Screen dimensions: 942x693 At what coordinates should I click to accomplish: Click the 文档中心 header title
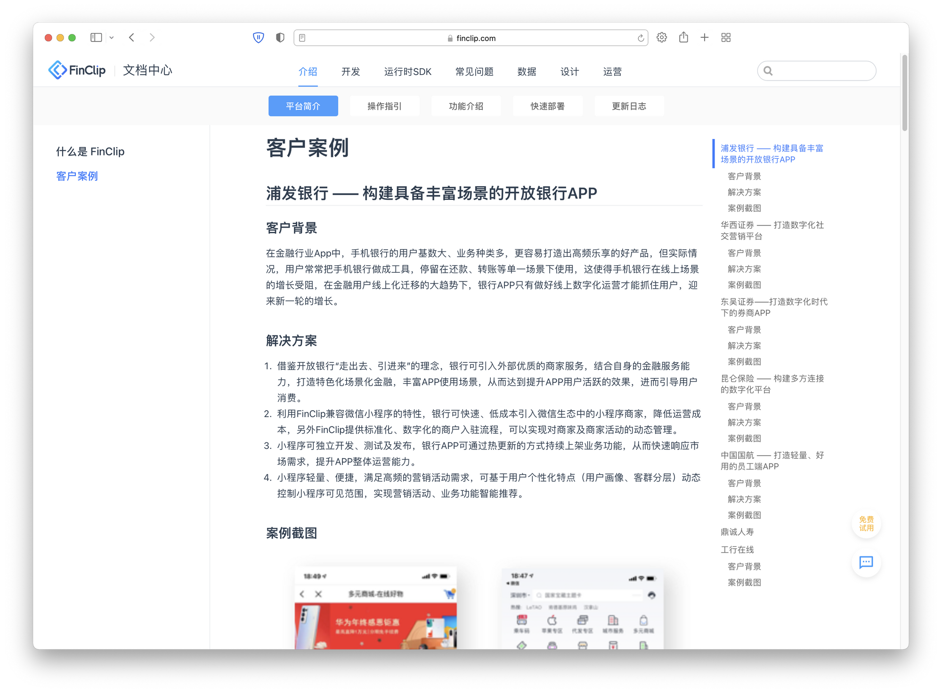tap(148, 70)
